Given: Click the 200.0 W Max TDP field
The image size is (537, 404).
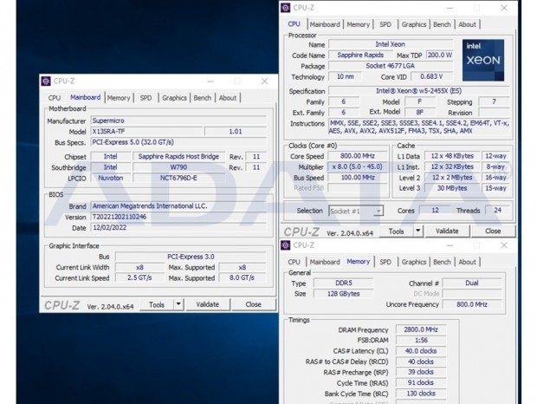Looking at the screenshot, I should pyautogui.click(x=439, y=55).
